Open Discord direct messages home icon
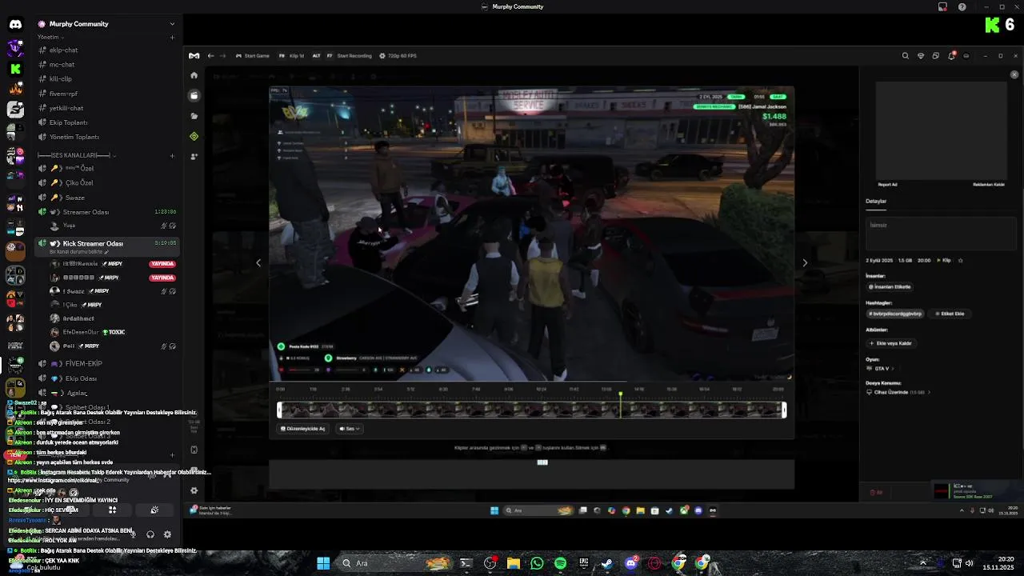 click(15, 24)
